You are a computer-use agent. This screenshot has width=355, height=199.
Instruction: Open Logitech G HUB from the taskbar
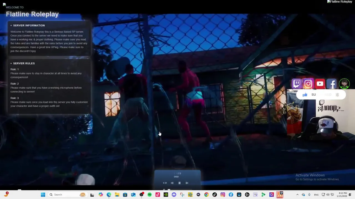pyautogui.click(x=247, y=195)
